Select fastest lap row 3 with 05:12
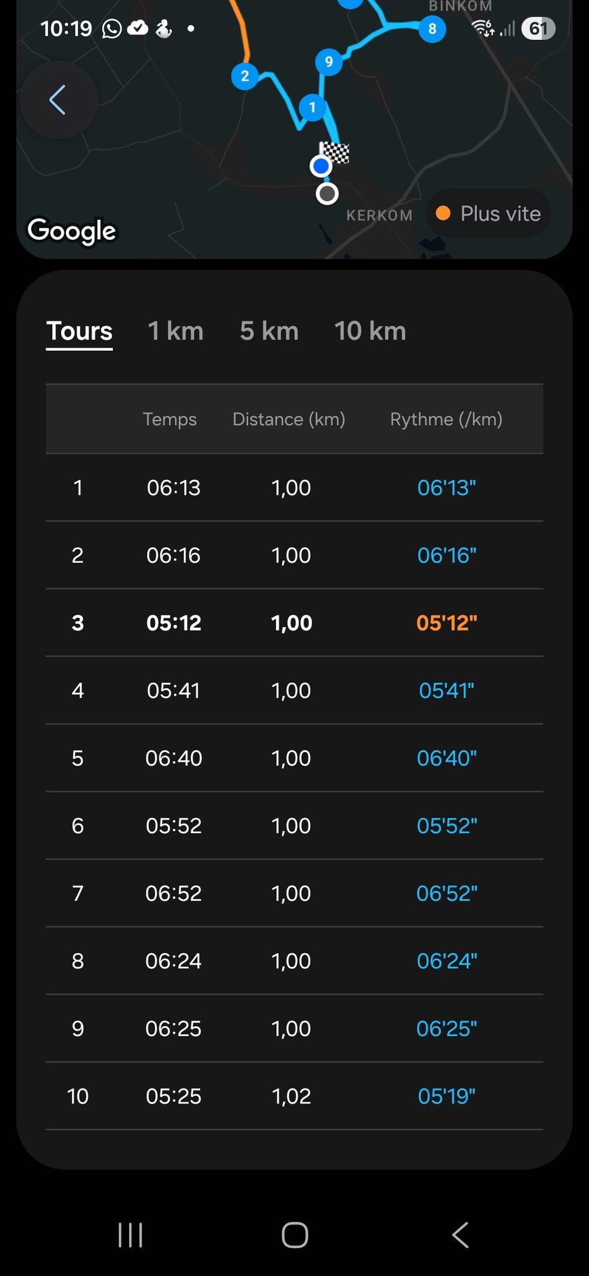589x1276 pixels. pos(294,622)
